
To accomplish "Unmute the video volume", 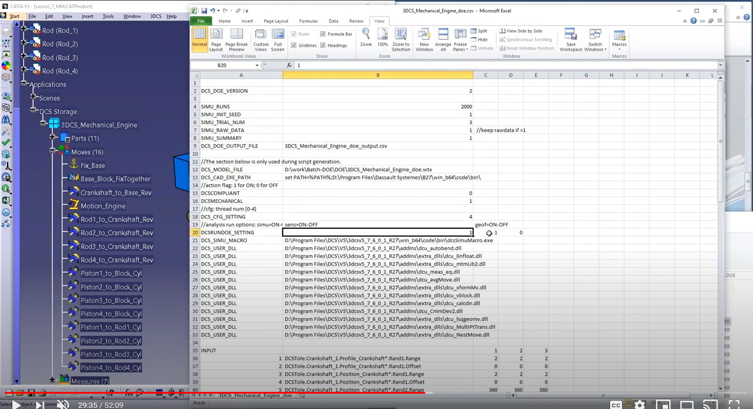I will 63,405.
